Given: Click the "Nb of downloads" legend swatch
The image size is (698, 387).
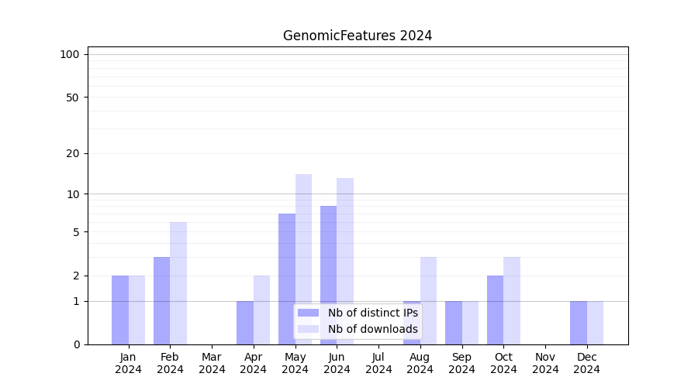Looking at the screenshot, I should pyautogui.click(x=308, y=329).
